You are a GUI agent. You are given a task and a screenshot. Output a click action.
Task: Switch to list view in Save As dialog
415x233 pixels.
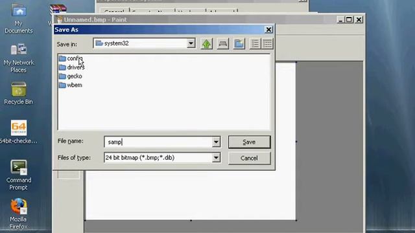[255, 43]
